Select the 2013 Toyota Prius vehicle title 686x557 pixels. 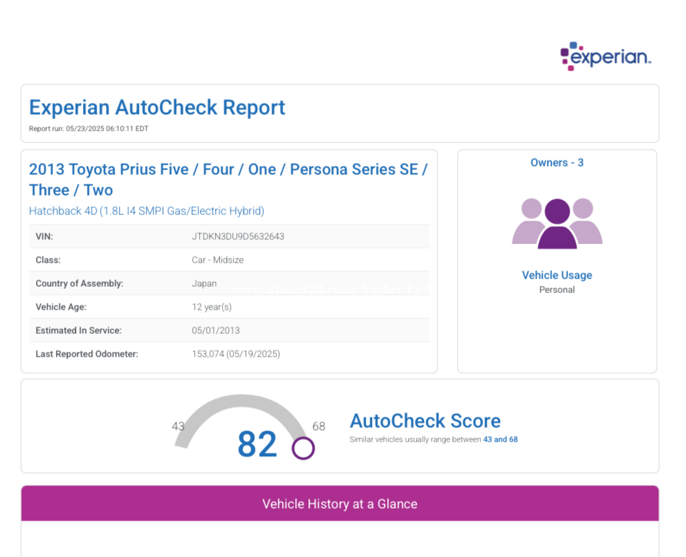pyautogui.click(x=228, y=180)
